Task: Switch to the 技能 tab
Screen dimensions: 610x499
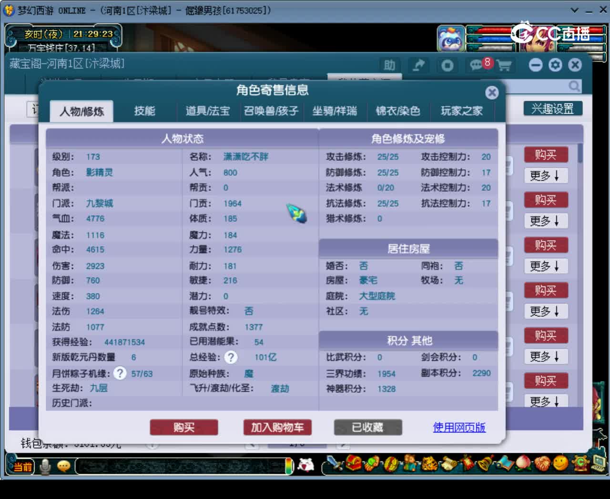Action: 144,111
